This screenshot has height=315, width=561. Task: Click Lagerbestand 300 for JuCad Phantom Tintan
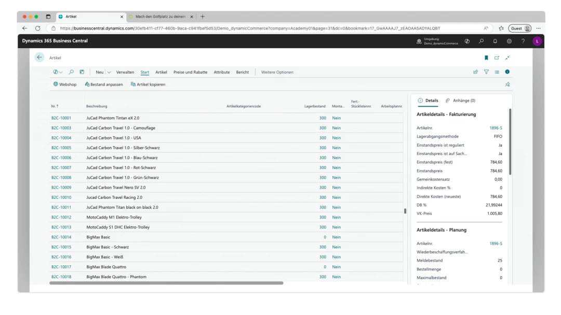pos(323,118)
